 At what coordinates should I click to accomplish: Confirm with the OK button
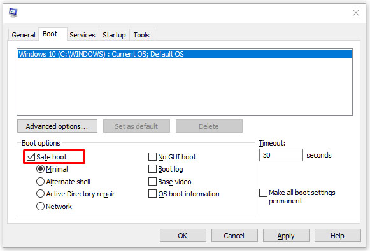pyautogui.click(x=183, y=236)
